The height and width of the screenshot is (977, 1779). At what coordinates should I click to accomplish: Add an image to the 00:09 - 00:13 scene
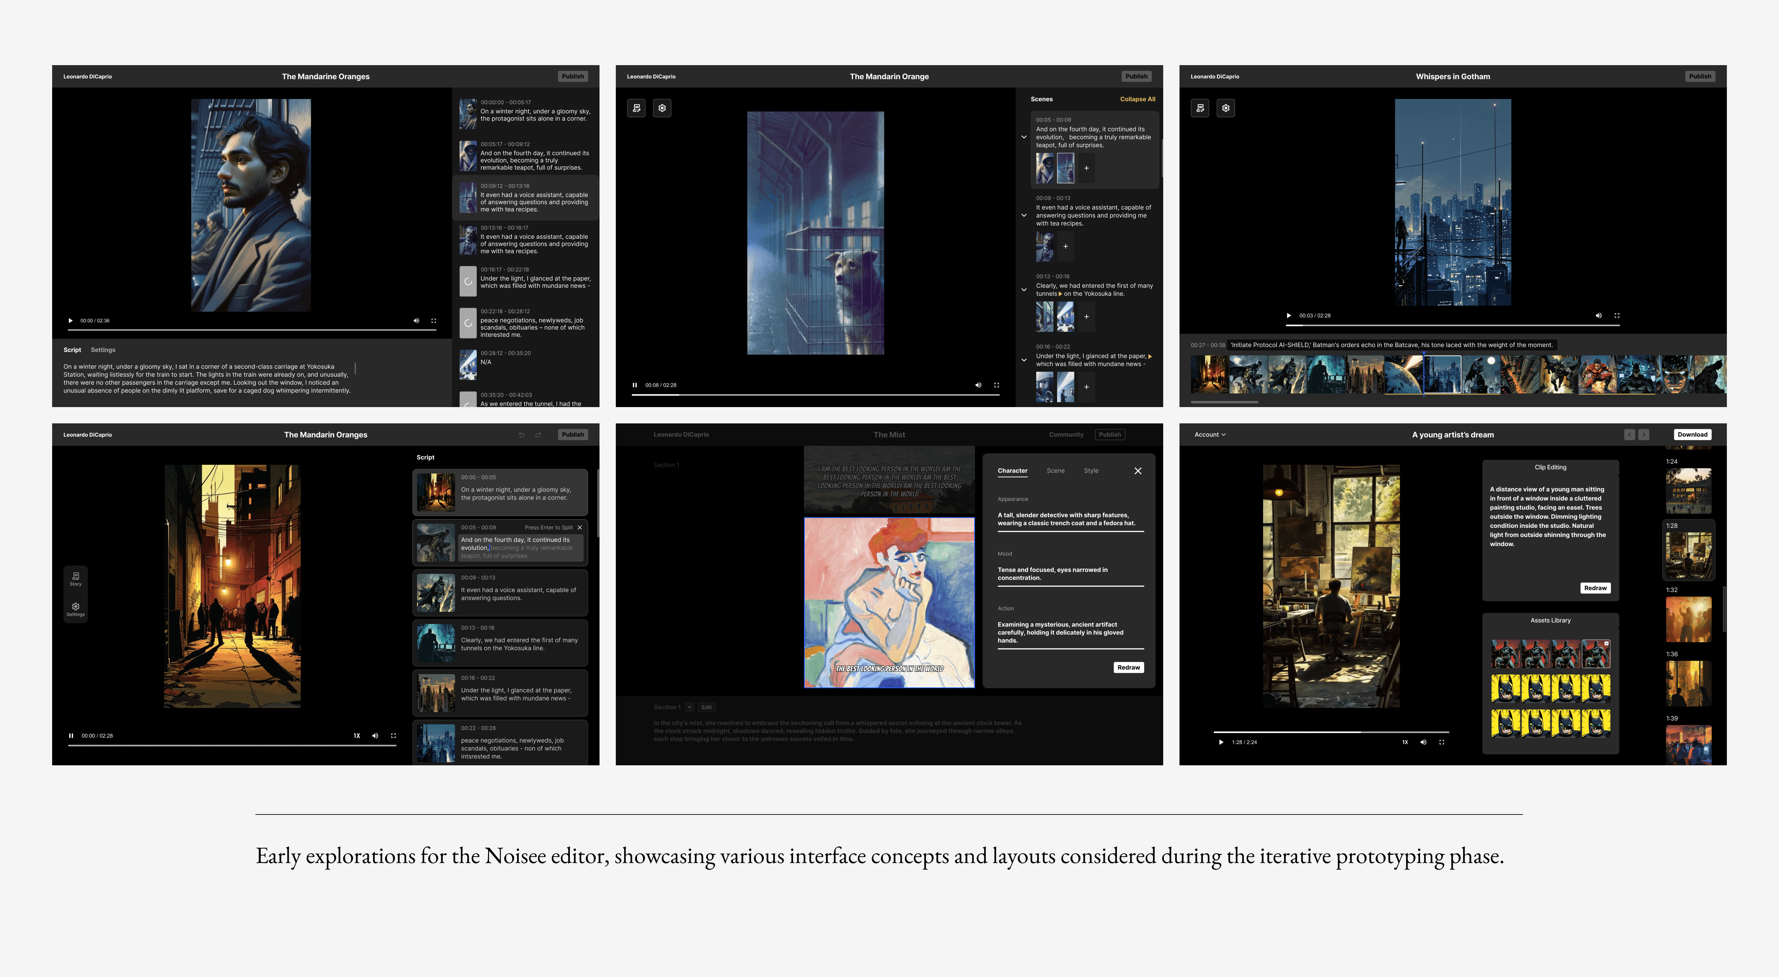click(x=1065, y=247)
